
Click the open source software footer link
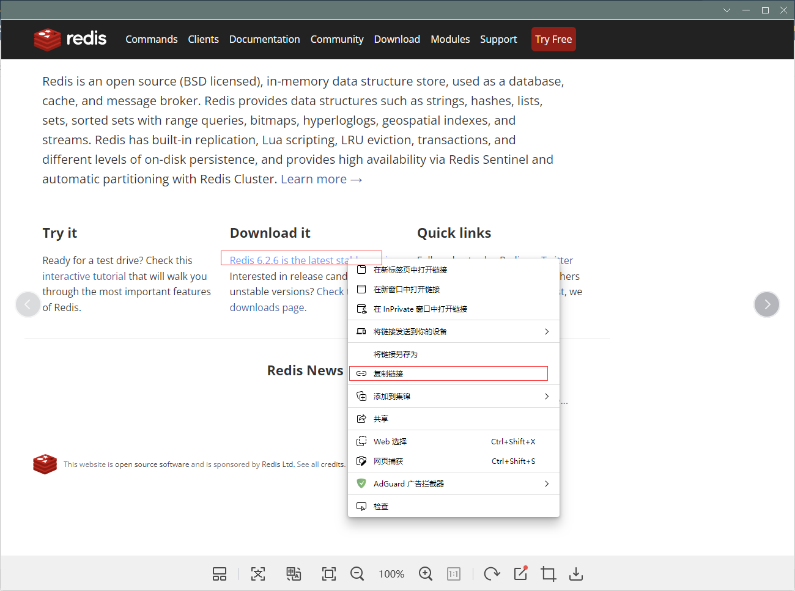pos(152,464)
